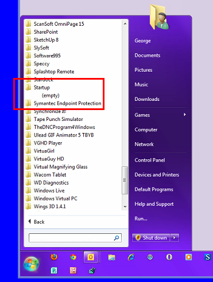Click the scroll up arrow of programs list
The width and height of the screenshot is (213, 282).
pyautogui.click(x=125, y=23)
